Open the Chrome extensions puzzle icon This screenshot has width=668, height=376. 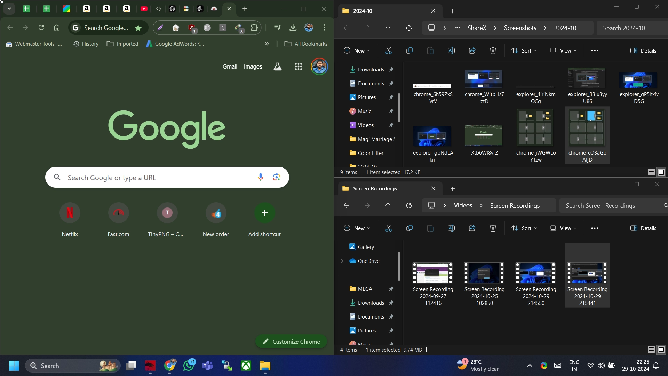tap(254, 28)
